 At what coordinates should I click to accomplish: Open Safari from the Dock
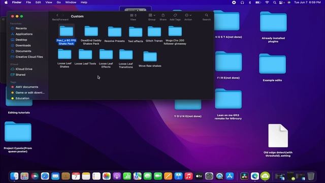point(45,176)
